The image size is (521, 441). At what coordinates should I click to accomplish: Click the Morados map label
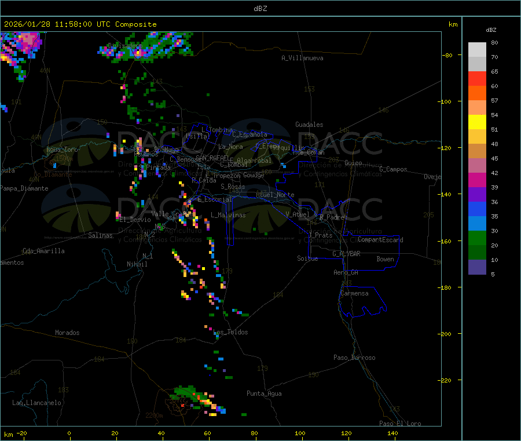67,333
